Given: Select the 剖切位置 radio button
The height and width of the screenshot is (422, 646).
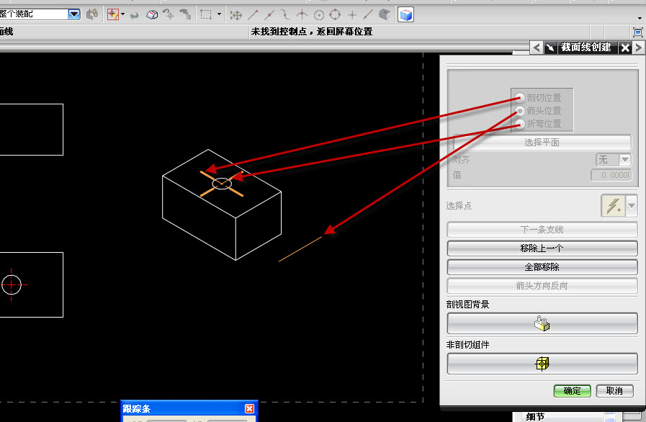Looking at the screenshot, I should [519, 98].
